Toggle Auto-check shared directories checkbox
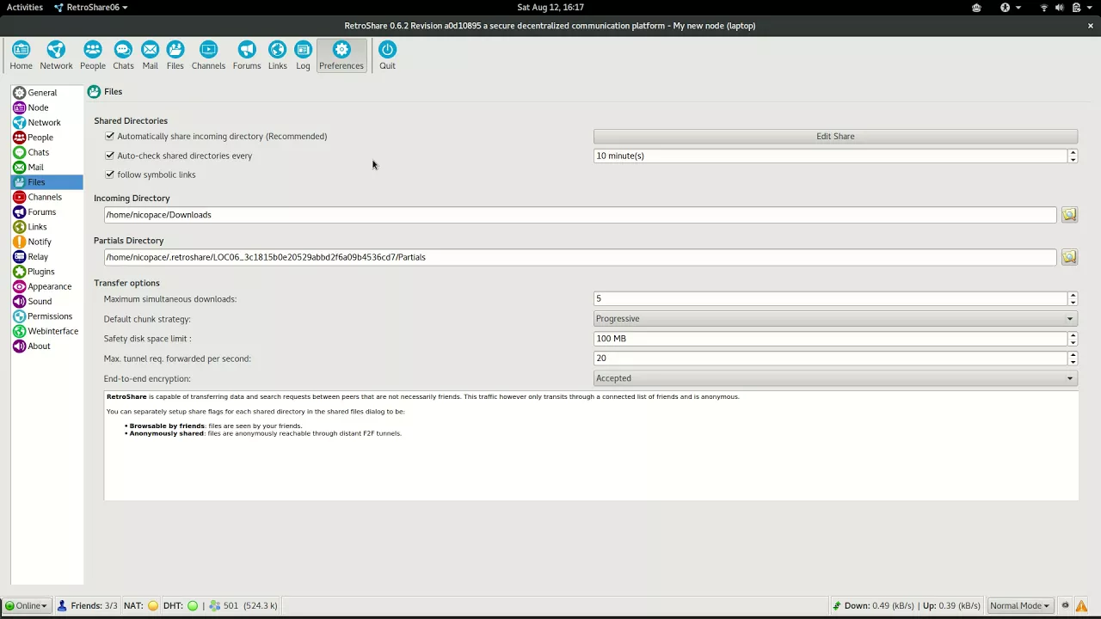 [x=110, y=156]
